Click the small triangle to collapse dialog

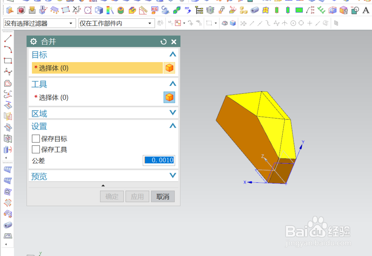[103, 186]
